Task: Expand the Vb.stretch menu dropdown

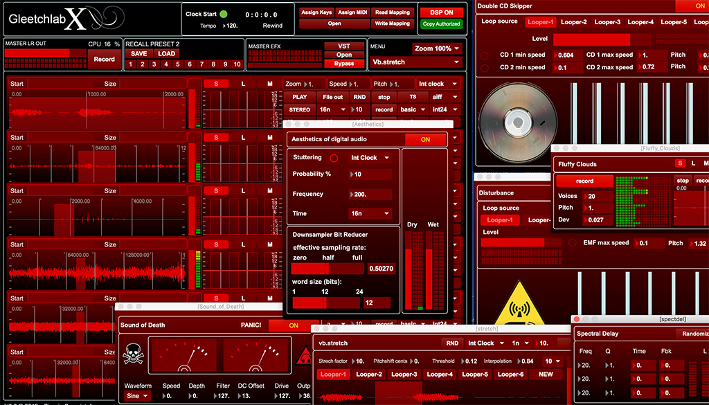Action: click(415, 62)
